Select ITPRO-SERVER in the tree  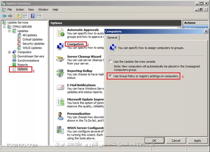click(x=22, y=27)
